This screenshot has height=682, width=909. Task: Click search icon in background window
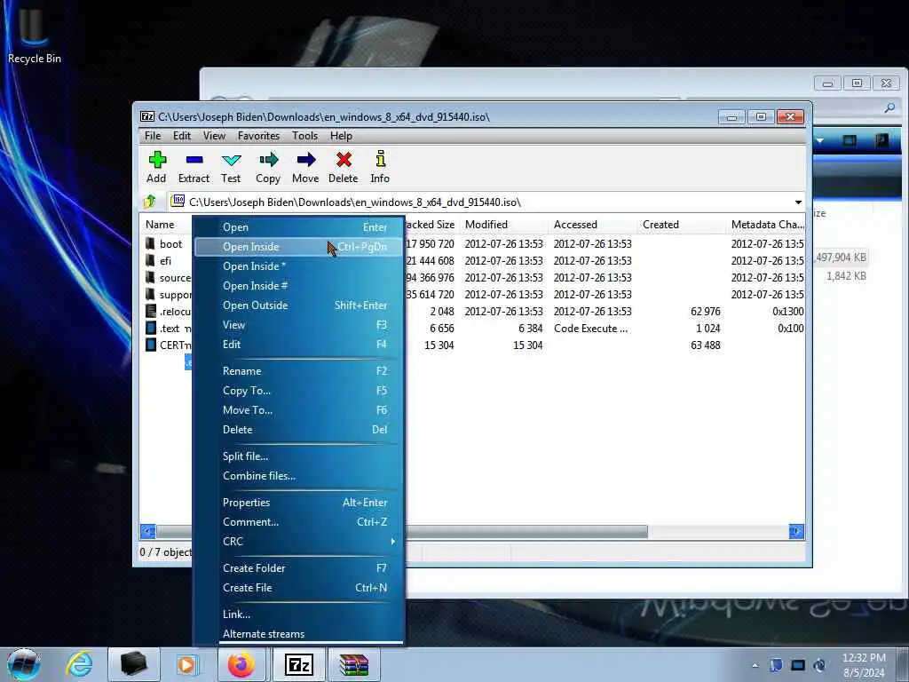point(889,107)
